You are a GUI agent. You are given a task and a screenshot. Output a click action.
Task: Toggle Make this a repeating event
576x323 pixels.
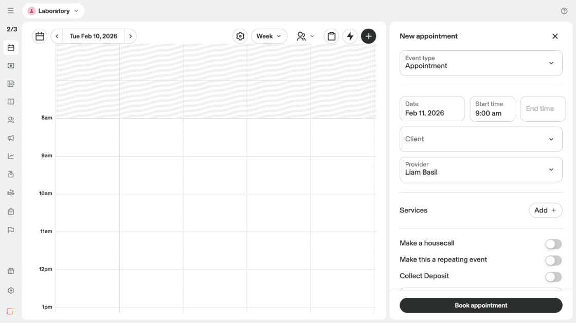[553, 261]
